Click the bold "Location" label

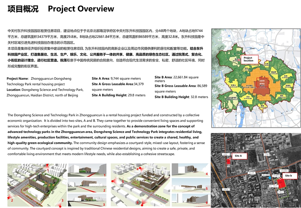(x=13, y=90)
